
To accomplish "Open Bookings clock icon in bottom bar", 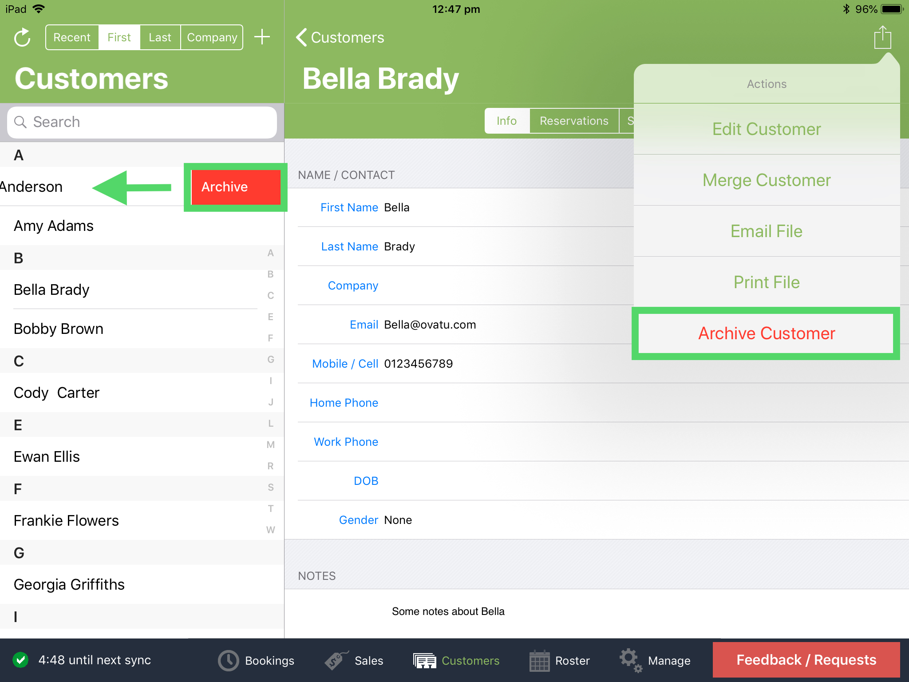I will pyautogui.click(x=229, y=660).
